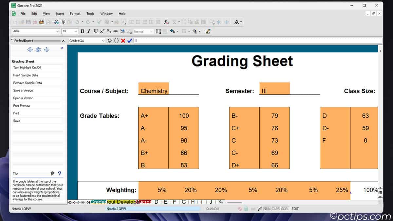Select the Cut (scissors) toolbar icon
This screenshot has height=221, width=393.
56,22
